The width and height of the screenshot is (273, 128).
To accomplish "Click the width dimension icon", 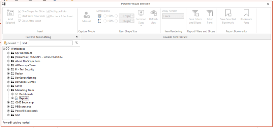I will [x=99, y=16].
